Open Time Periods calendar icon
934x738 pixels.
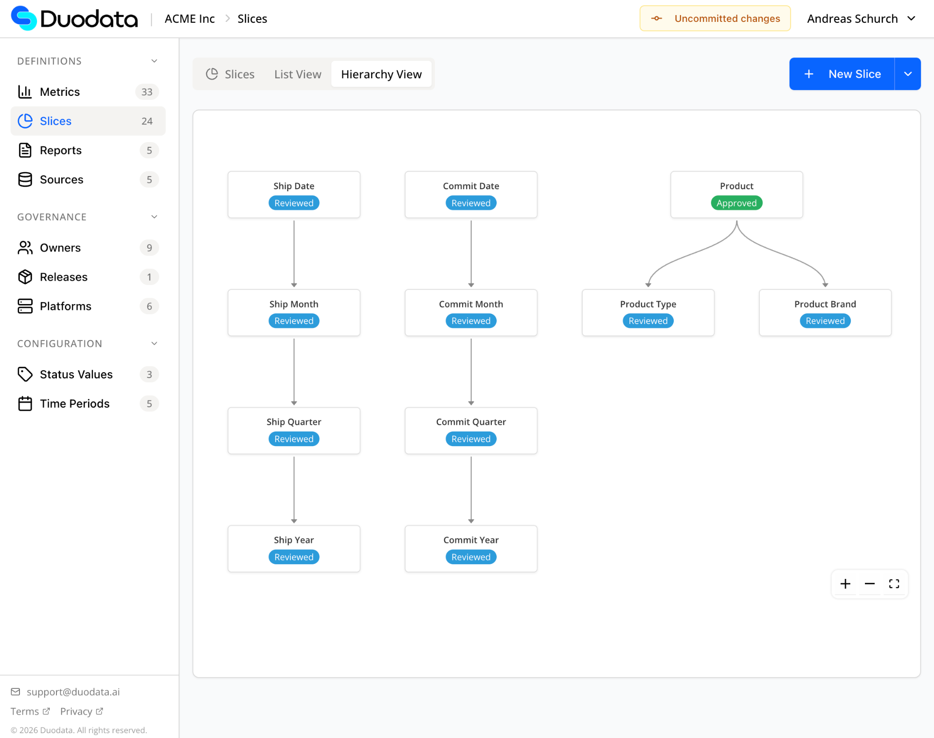point(25,403)
